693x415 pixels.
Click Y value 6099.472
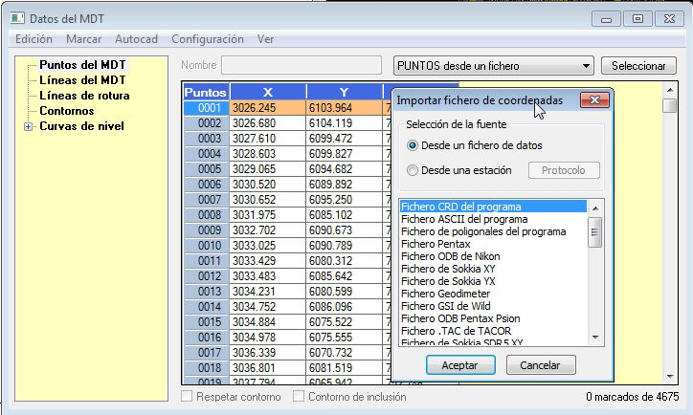point(344,139)
